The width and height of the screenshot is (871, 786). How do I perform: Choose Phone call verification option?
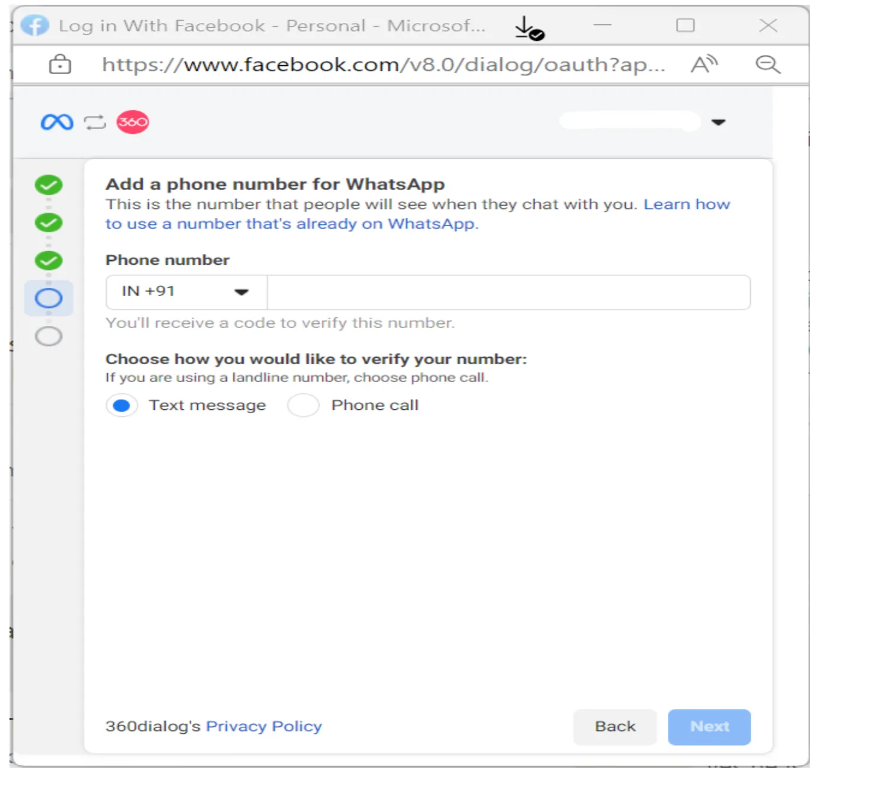303,406
